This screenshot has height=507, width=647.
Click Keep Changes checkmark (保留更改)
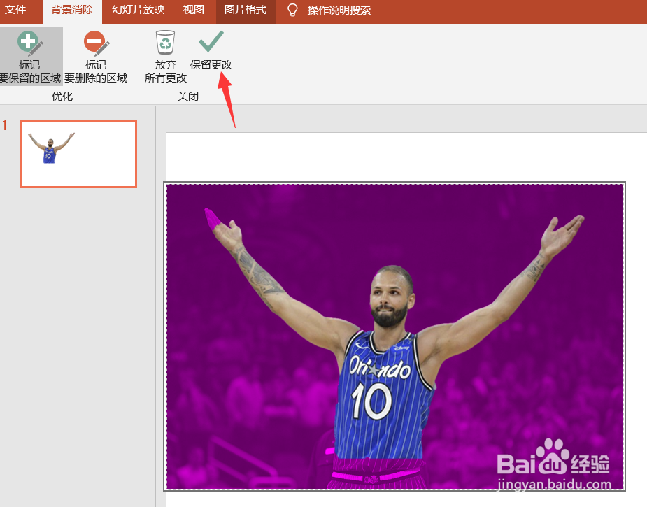[211, 50]
